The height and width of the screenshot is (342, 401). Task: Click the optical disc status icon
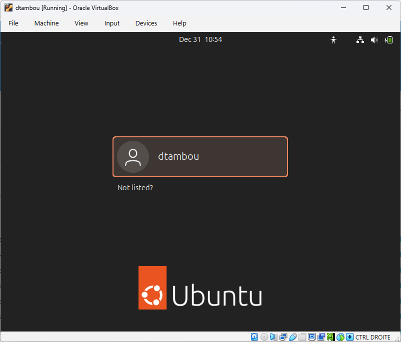(264, 337)
